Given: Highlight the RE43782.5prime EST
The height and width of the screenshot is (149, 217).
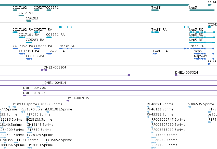Looking at the screenshot, I should pyautogui.click(x=154, y=137).
